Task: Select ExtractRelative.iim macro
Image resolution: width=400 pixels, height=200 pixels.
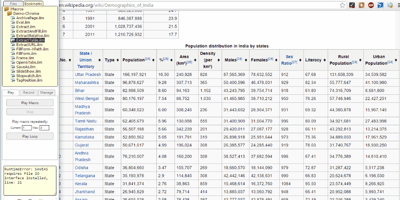Action: tap(33, 36)
